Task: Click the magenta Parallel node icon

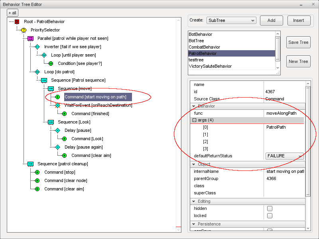Action: click(x=31, y=38)
